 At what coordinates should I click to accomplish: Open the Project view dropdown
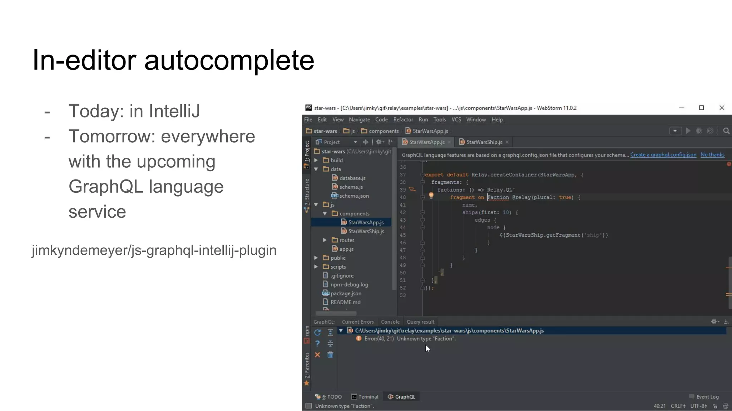[x=355, y=142]
